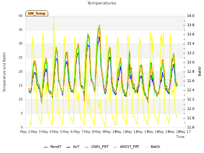Click the left axis title Temperature and BattV
This screenshot has height=153, width=204.
tap(4, 72)
